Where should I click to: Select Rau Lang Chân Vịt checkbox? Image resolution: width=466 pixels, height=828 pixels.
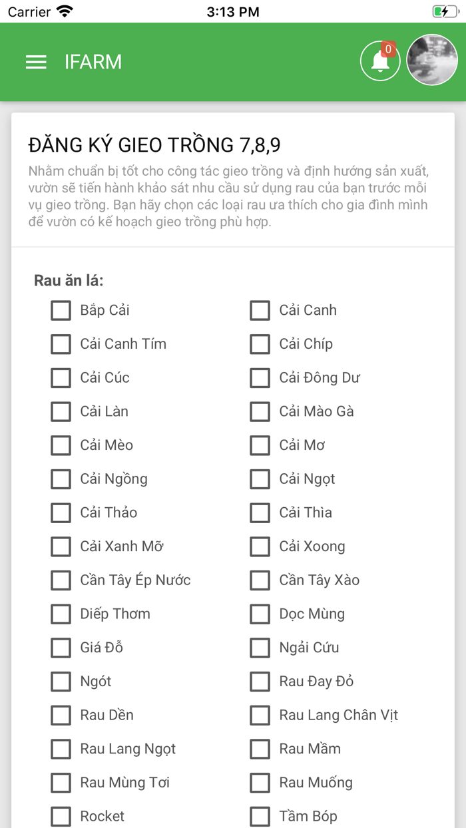[x=260, y=716]
